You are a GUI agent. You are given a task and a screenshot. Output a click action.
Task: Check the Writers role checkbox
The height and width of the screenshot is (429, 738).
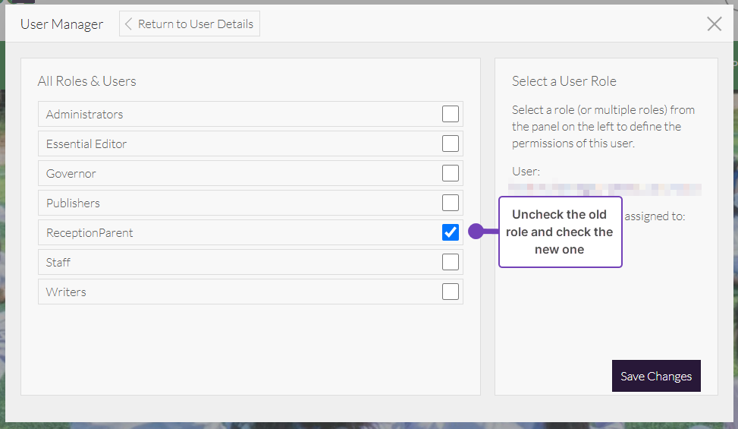[451, 292]
